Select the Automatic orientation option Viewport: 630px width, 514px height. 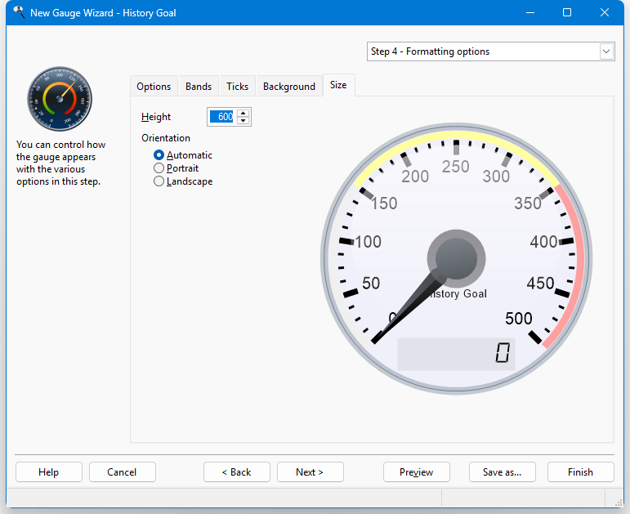[x=159, y=155]
